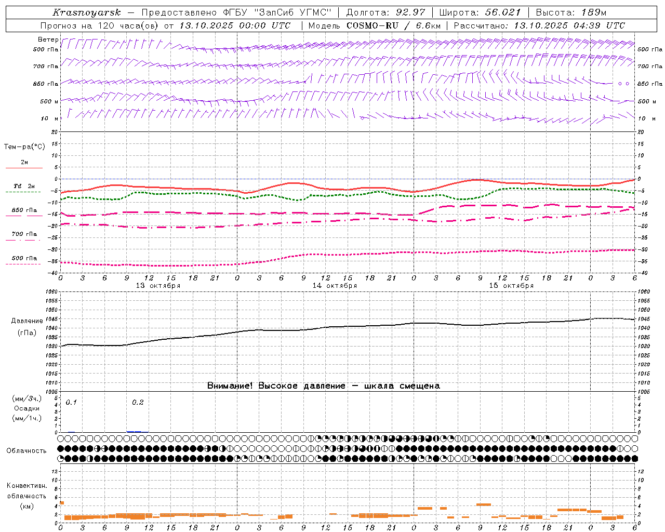Click the '13 октября' date label
Viewport: 665px width, 532px height.
158,286
